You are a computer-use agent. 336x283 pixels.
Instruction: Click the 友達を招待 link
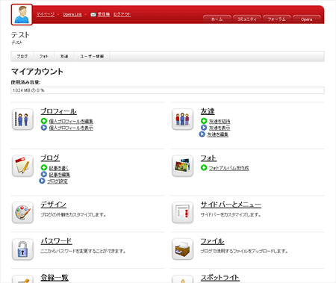pyautogui.click(x=220, y=121)
